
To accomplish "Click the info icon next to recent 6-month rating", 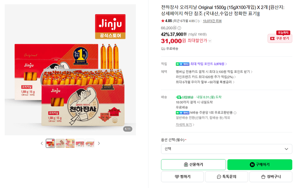I will pos(197,21).
